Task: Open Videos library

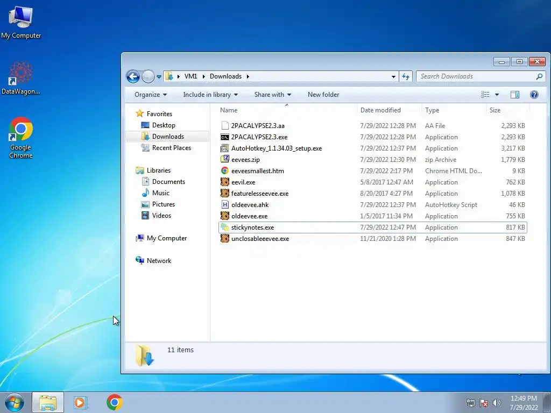Action: pyautogui.click(x=161, y=216)
